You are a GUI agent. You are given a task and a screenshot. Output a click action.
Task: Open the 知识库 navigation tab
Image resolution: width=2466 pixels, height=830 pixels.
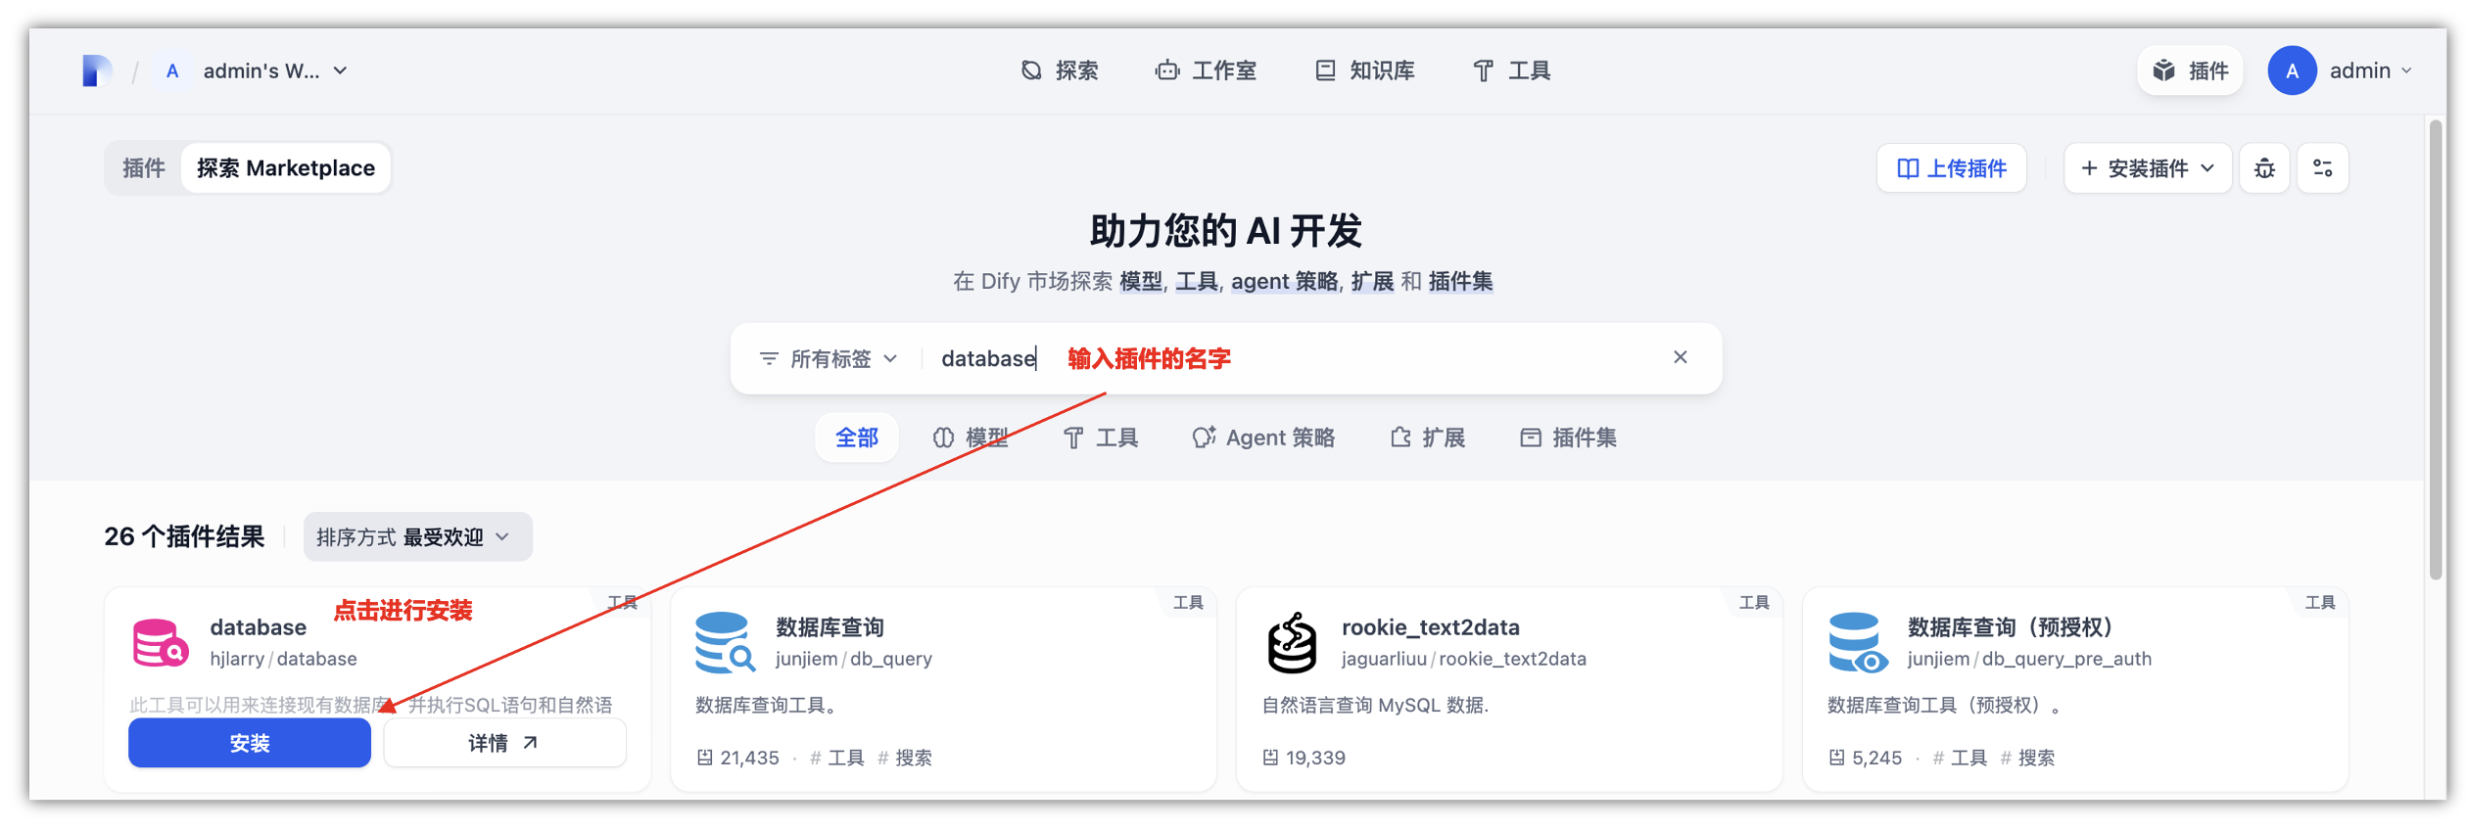pos(1365,70)
